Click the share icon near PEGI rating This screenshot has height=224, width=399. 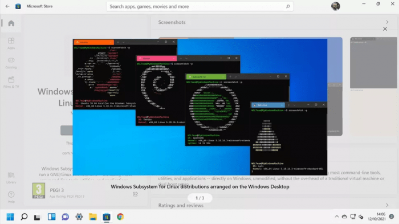(x=135, y=194)
